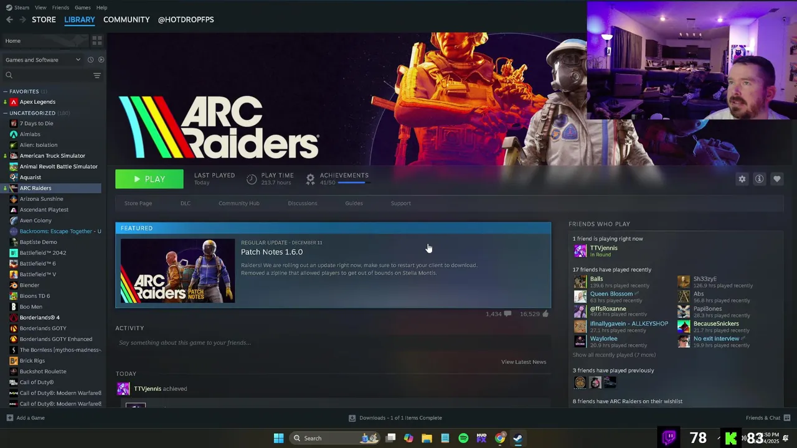This screenshot has height=448, width=797.
Task: Open ARC Raiders game info icon
Action: (x=759, y=179)
